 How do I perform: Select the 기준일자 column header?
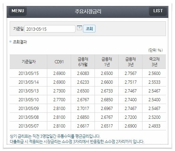[28, 62]
